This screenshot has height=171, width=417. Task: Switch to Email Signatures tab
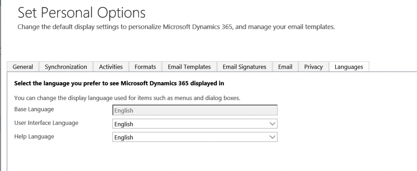pos(244,67)
